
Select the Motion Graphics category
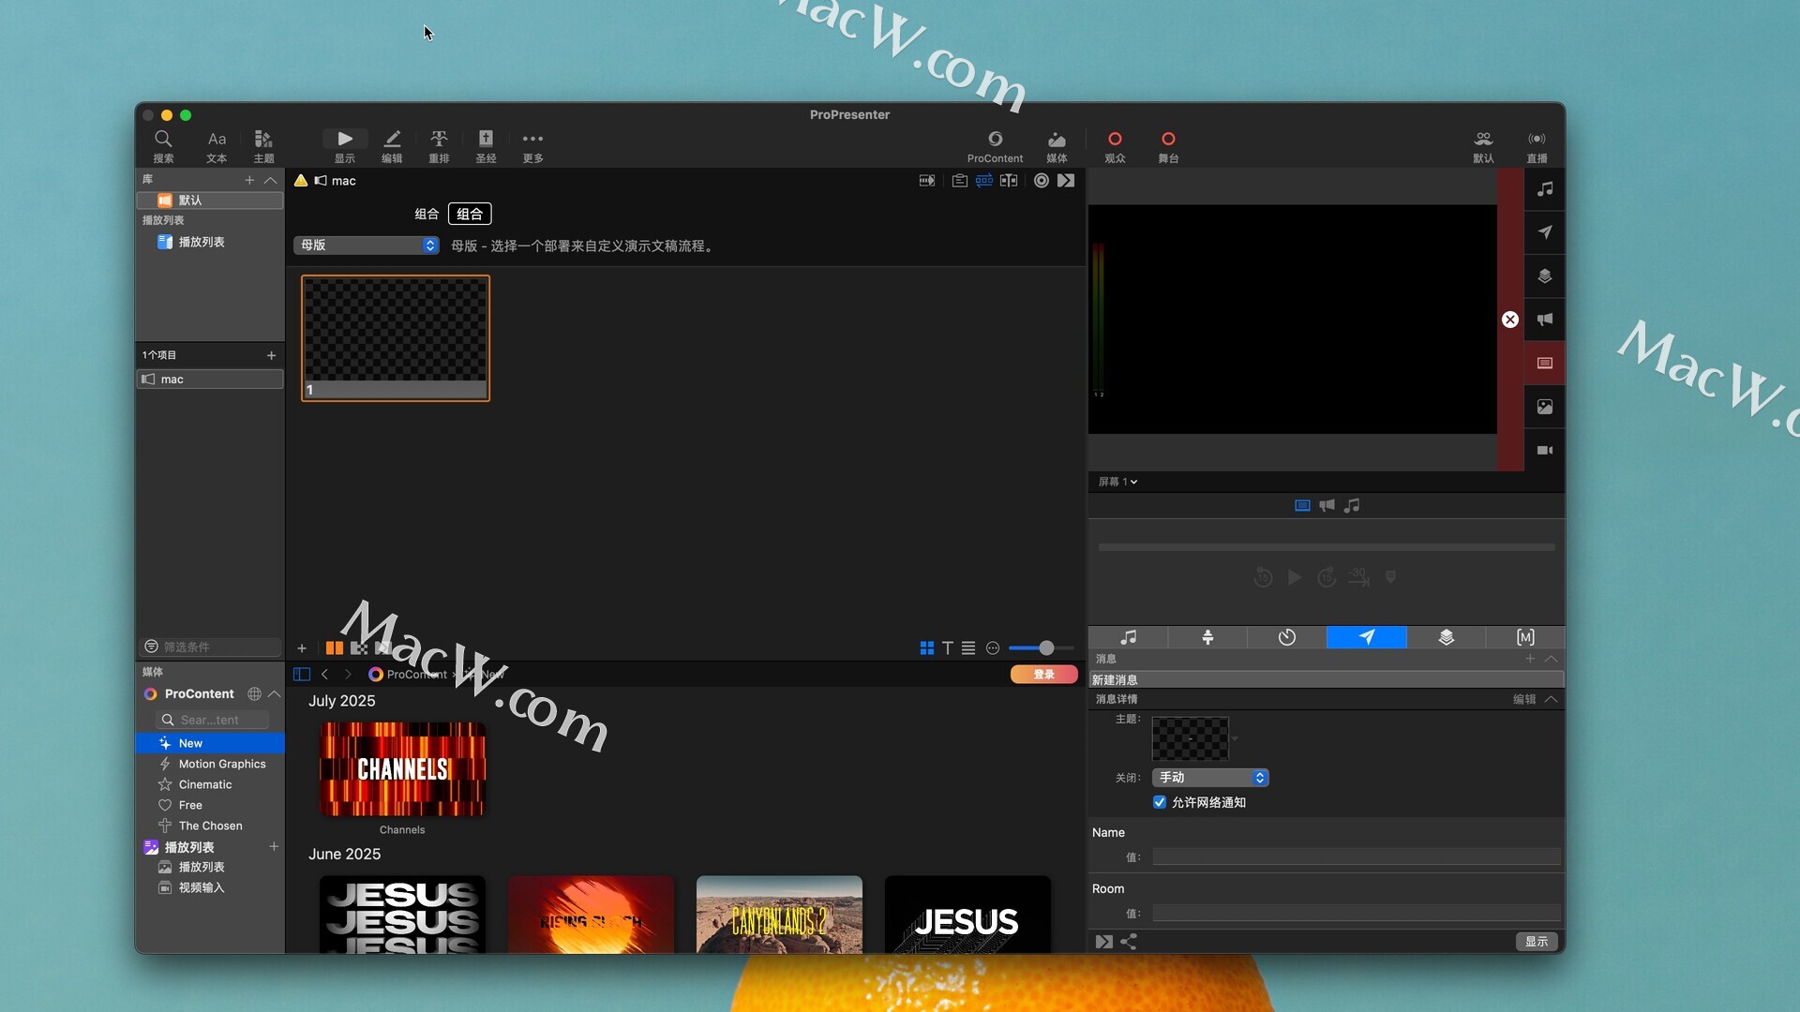[210, 764]
